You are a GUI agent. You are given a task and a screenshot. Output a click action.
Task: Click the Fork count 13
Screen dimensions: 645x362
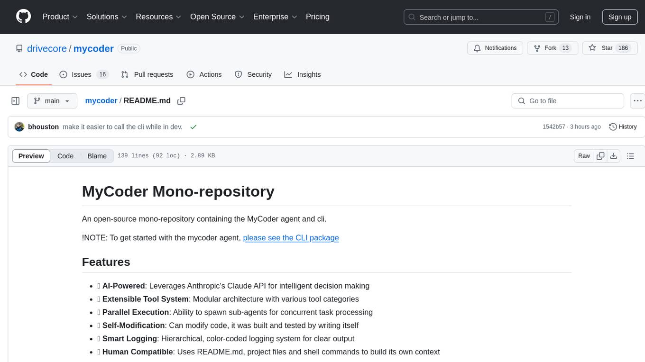565,48
